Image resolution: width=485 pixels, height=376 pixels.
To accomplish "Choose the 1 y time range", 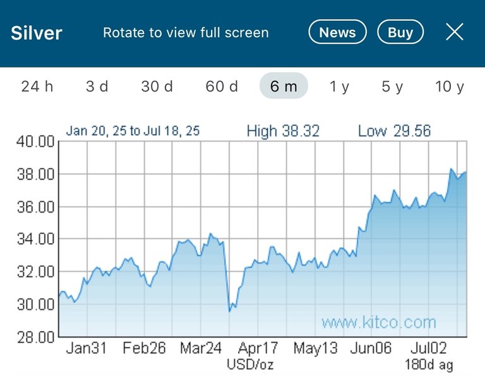I will click(x=339, y=86).
